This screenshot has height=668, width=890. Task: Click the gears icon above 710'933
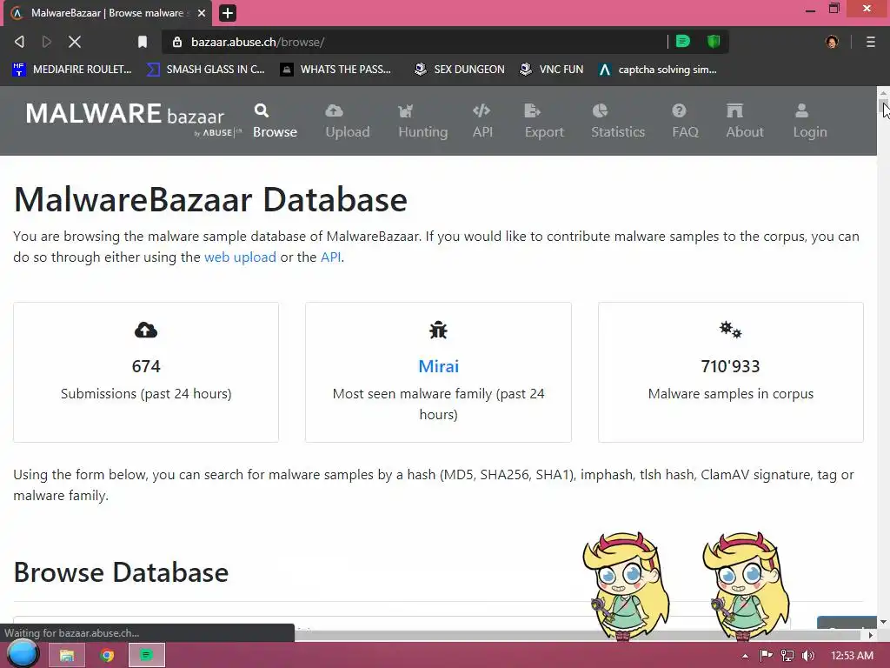coord(730,330)
